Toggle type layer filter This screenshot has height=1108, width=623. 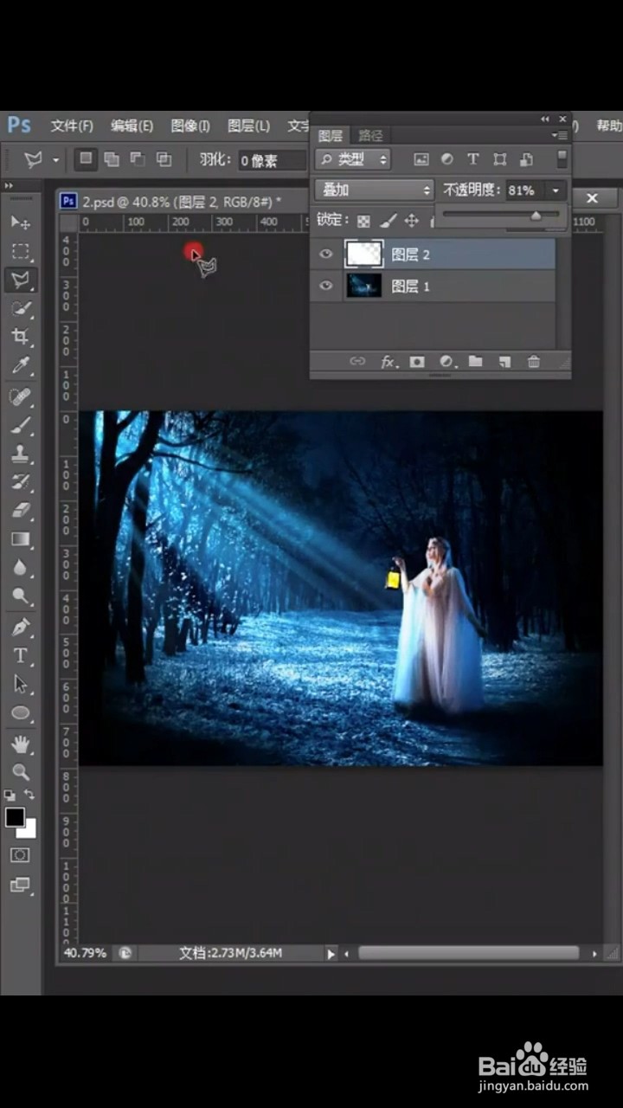coord(473,159)
